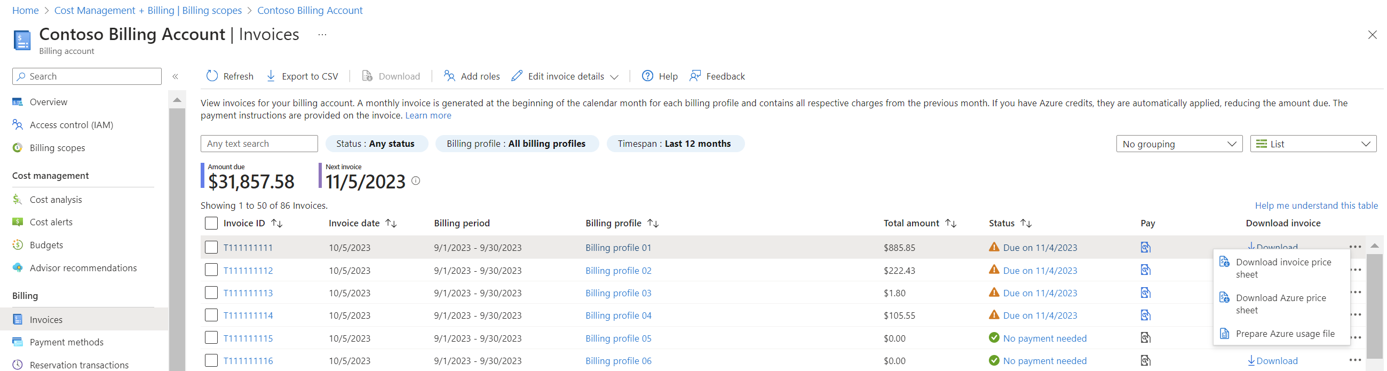
Task: Click the Add roles person icon
Action: pos(449,76)
